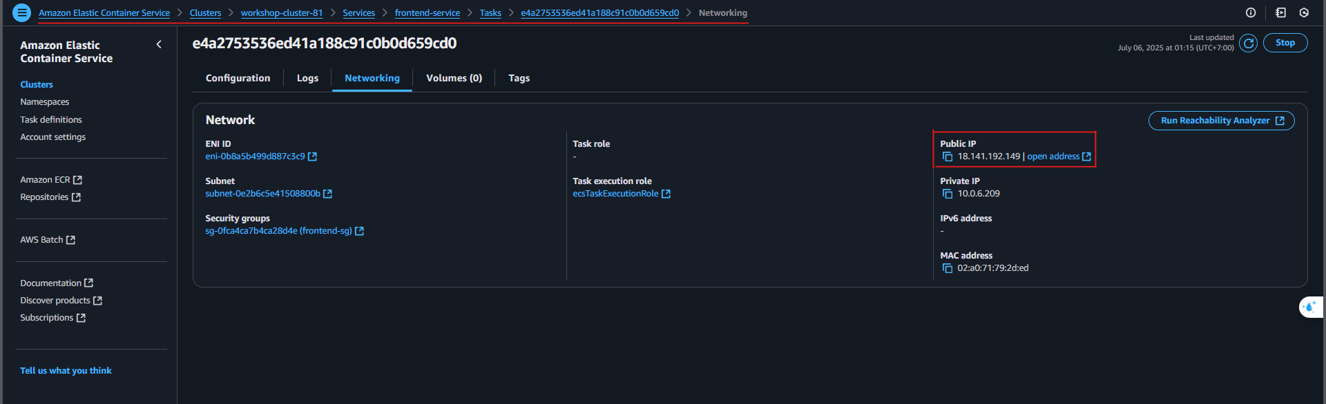The height and width of the screenshot is (404, 1326).
Task: Copy the private IP 10.0.6.209
Action: [948, 194]
